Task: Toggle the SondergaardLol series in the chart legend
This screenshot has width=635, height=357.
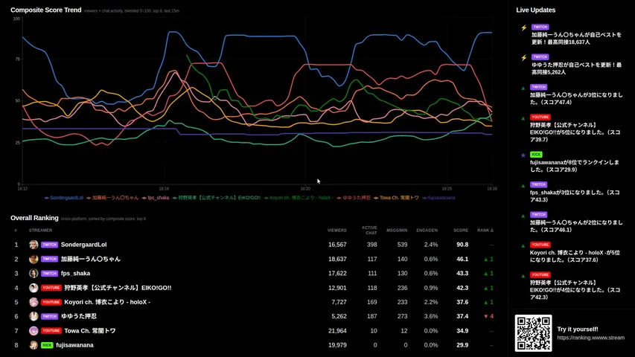Action: pos(63,198)
